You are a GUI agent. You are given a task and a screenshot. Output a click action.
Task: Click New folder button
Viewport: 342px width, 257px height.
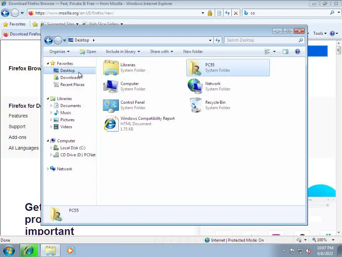(193, 52)
